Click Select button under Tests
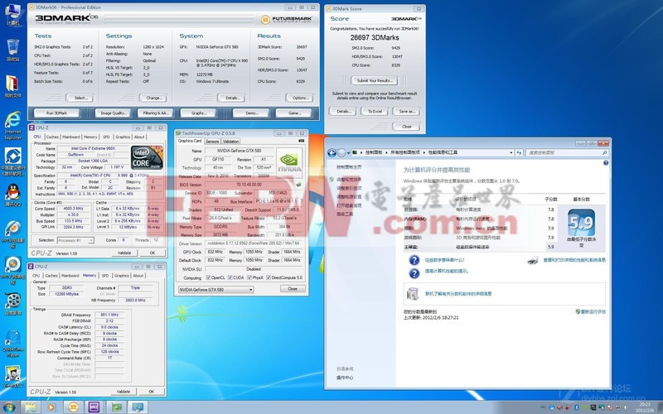663x414 pixels. pyautogui.click(x=80, y=98)
